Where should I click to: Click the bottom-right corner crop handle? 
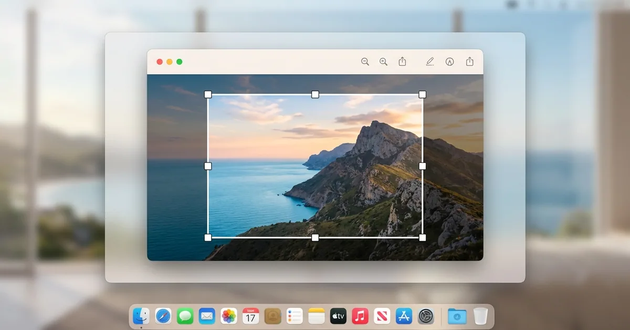pos(422,238)
